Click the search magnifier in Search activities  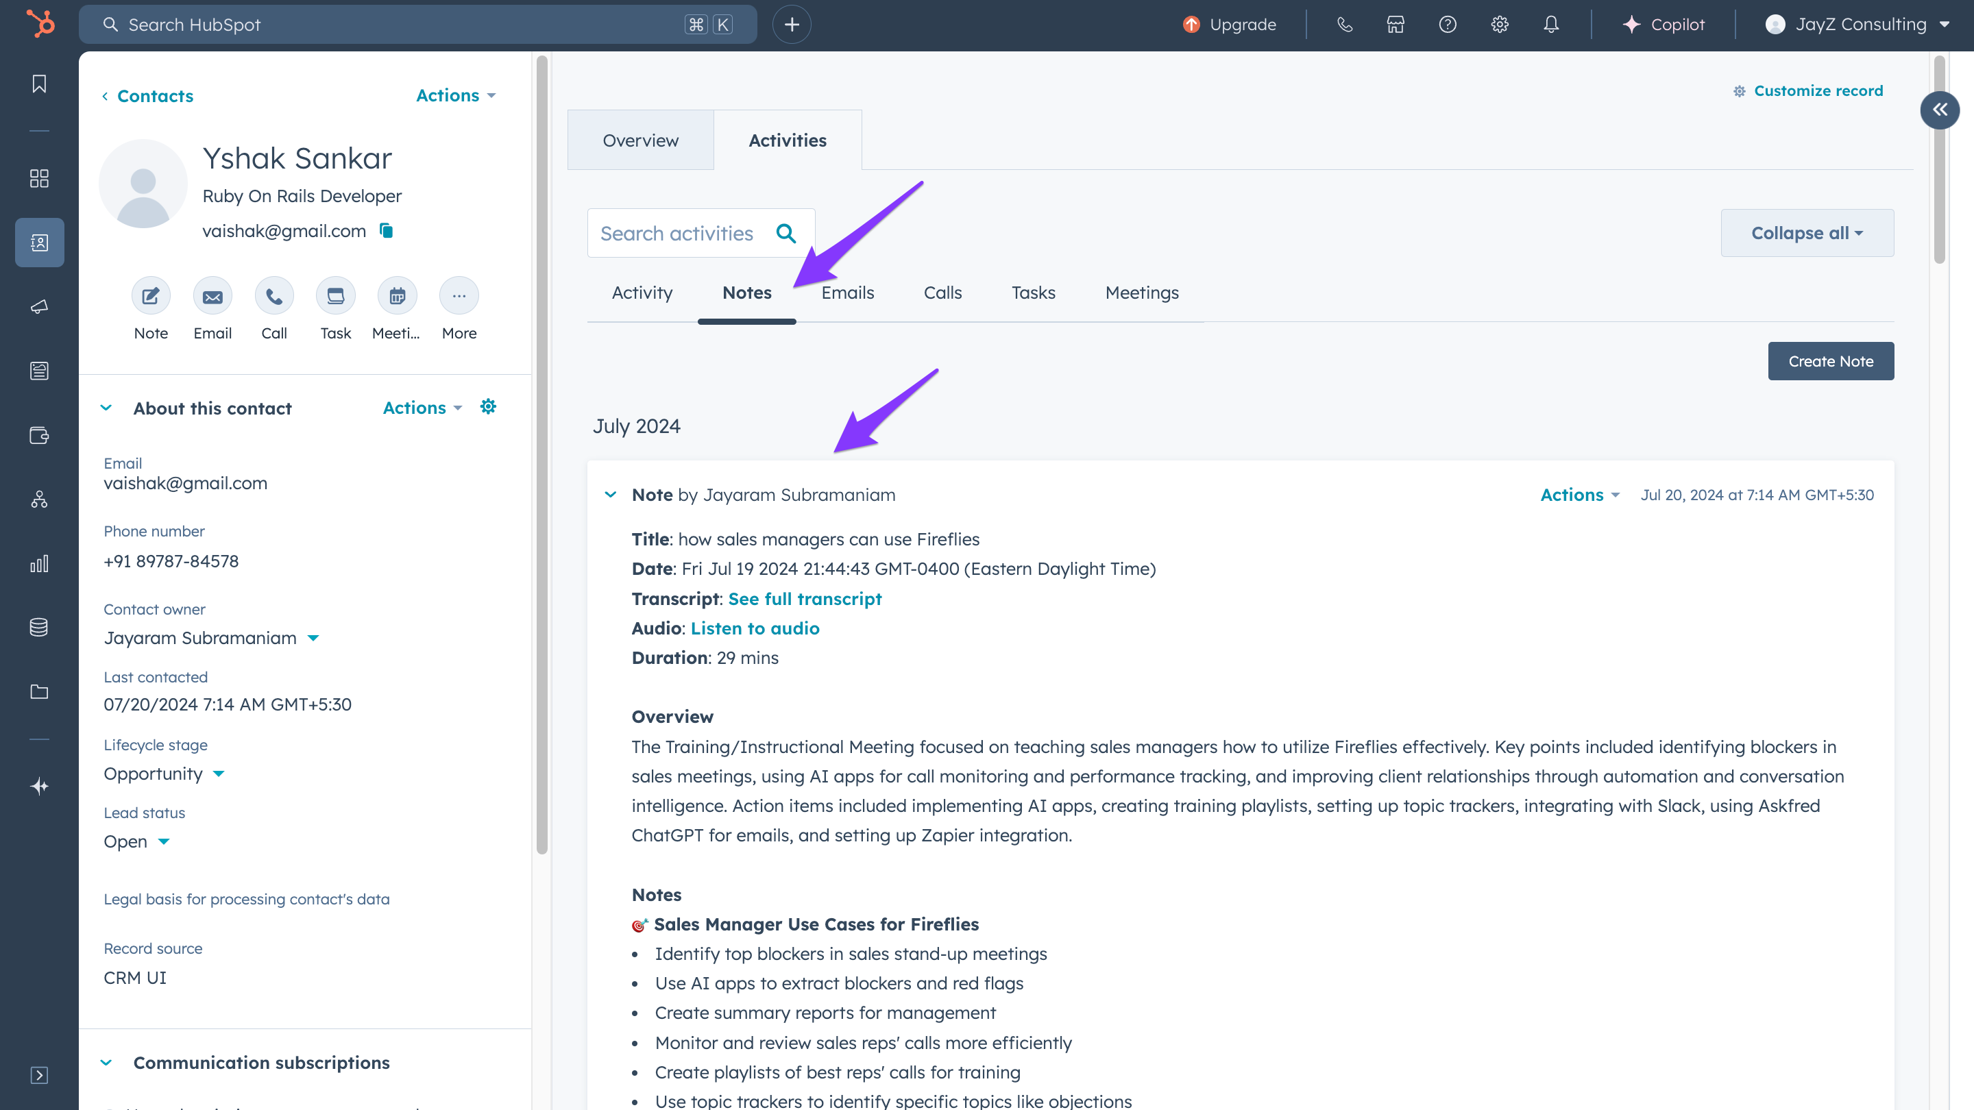[x=786, y=233]
